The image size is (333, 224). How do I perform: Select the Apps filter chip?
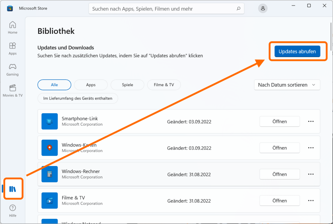tap(91, 85)
